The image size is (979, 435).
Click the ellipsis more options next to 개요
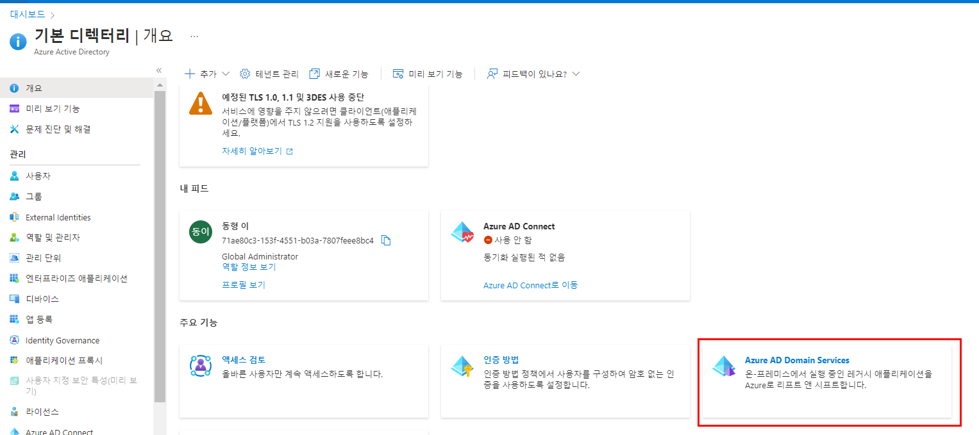[194, 36]
